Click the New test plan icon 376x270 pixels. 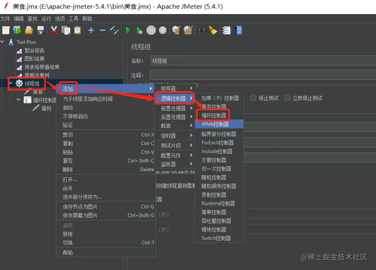(x=6, y=31)
